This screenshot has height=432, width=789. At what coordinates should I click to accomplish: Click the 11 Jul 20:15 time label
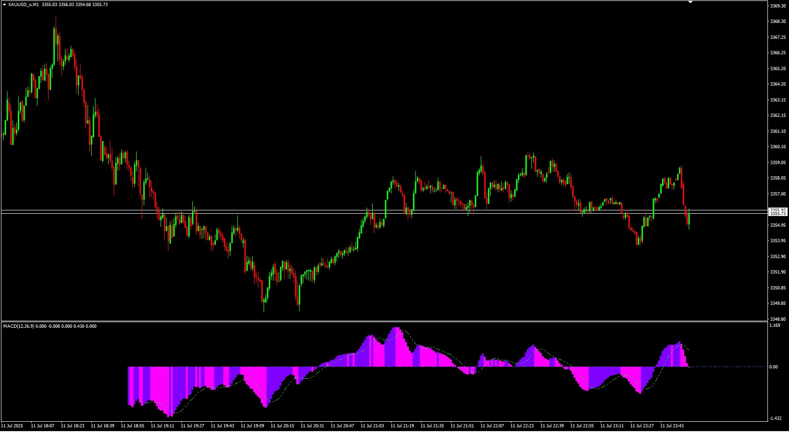tap(282, 426)
